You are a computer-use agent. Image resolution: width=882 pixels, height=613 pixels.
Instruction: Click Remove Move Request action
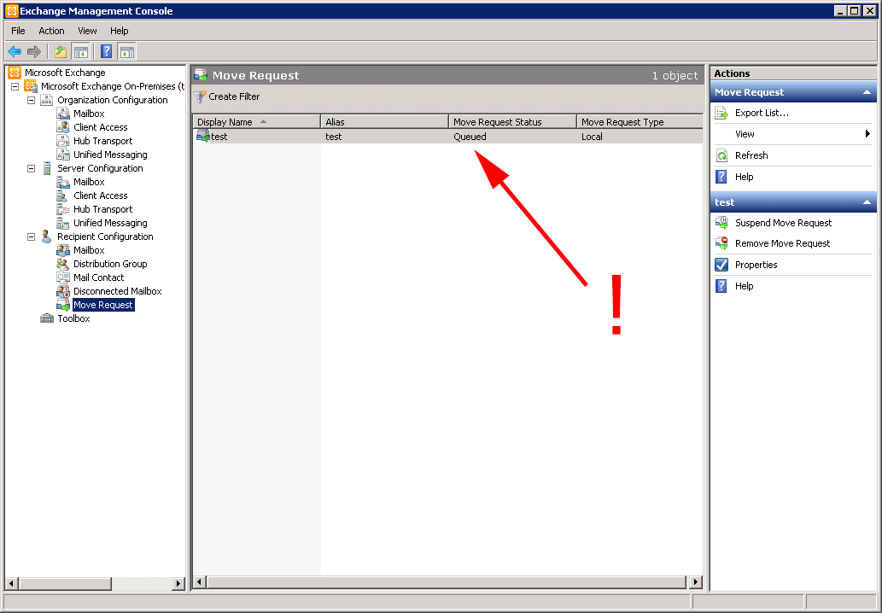click(x=782, y=243)
